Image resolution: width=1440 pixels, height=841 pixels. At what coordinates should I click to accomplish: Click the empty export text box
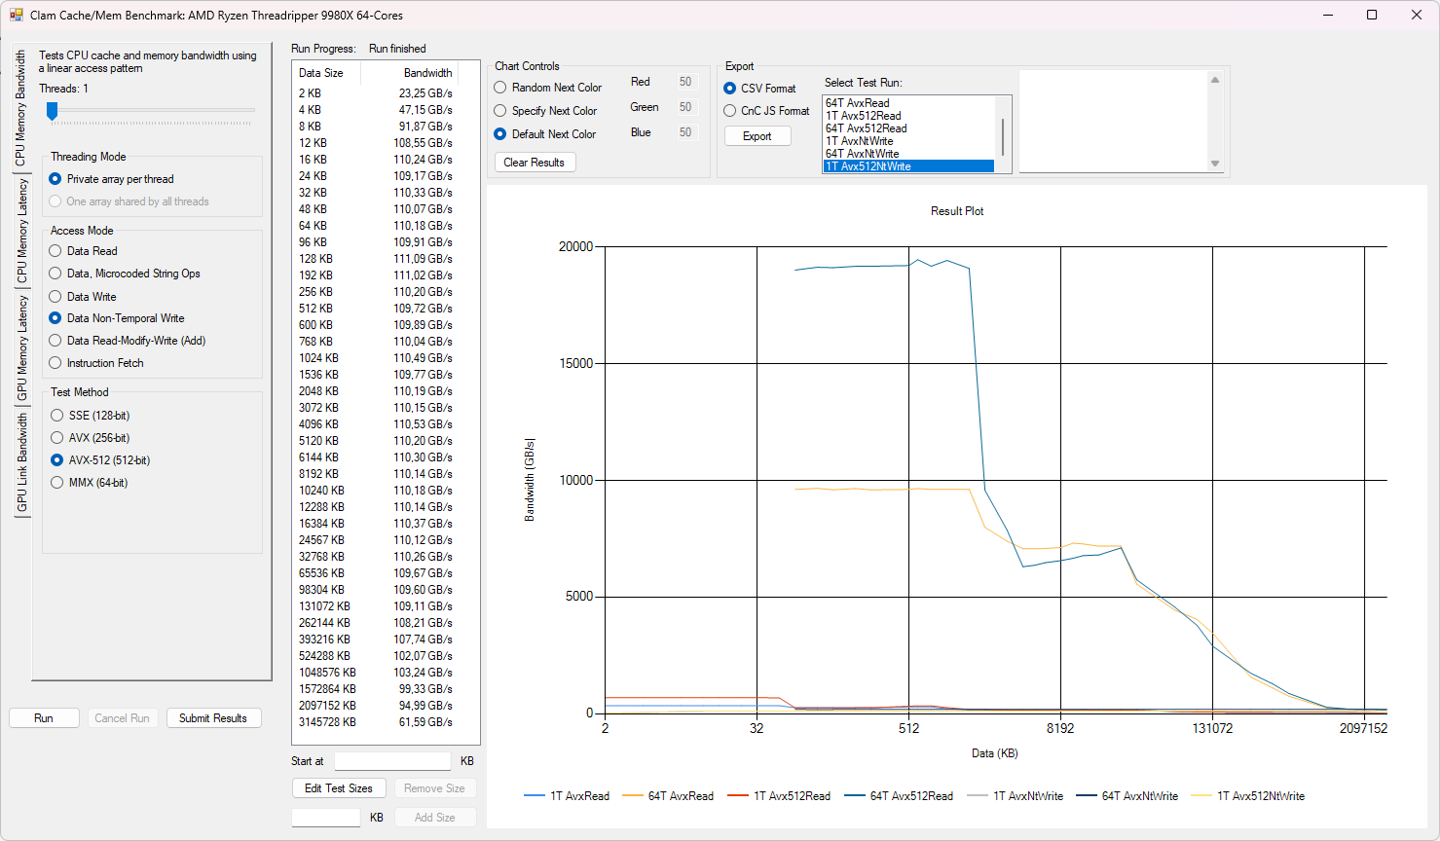1114,122
